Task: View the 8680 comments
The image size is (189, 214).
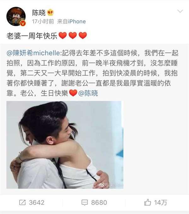Action: [x=99, y=203]
